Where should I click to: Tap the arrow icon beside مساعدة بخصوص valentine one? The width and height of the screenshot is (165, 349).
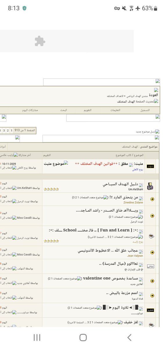click(x=152, y=281)
